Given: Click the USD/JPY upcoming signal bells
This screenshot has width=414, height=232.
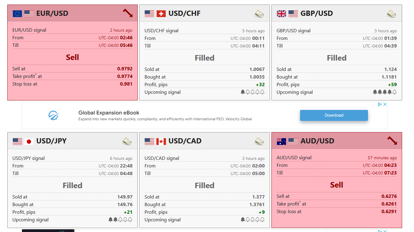Looking at the screenshot, I should pos(120,220).
